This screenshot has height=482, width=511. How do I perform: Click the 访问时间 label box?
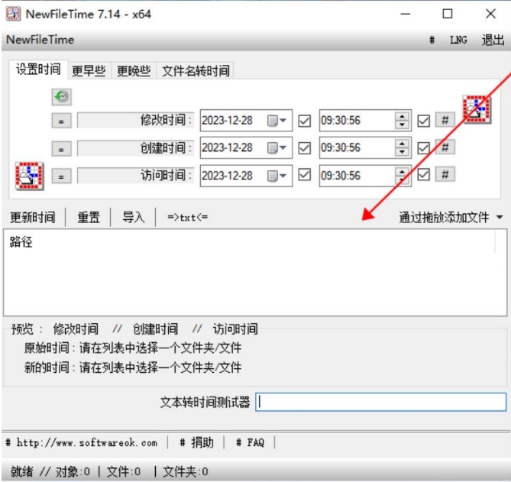pos(135,176)
